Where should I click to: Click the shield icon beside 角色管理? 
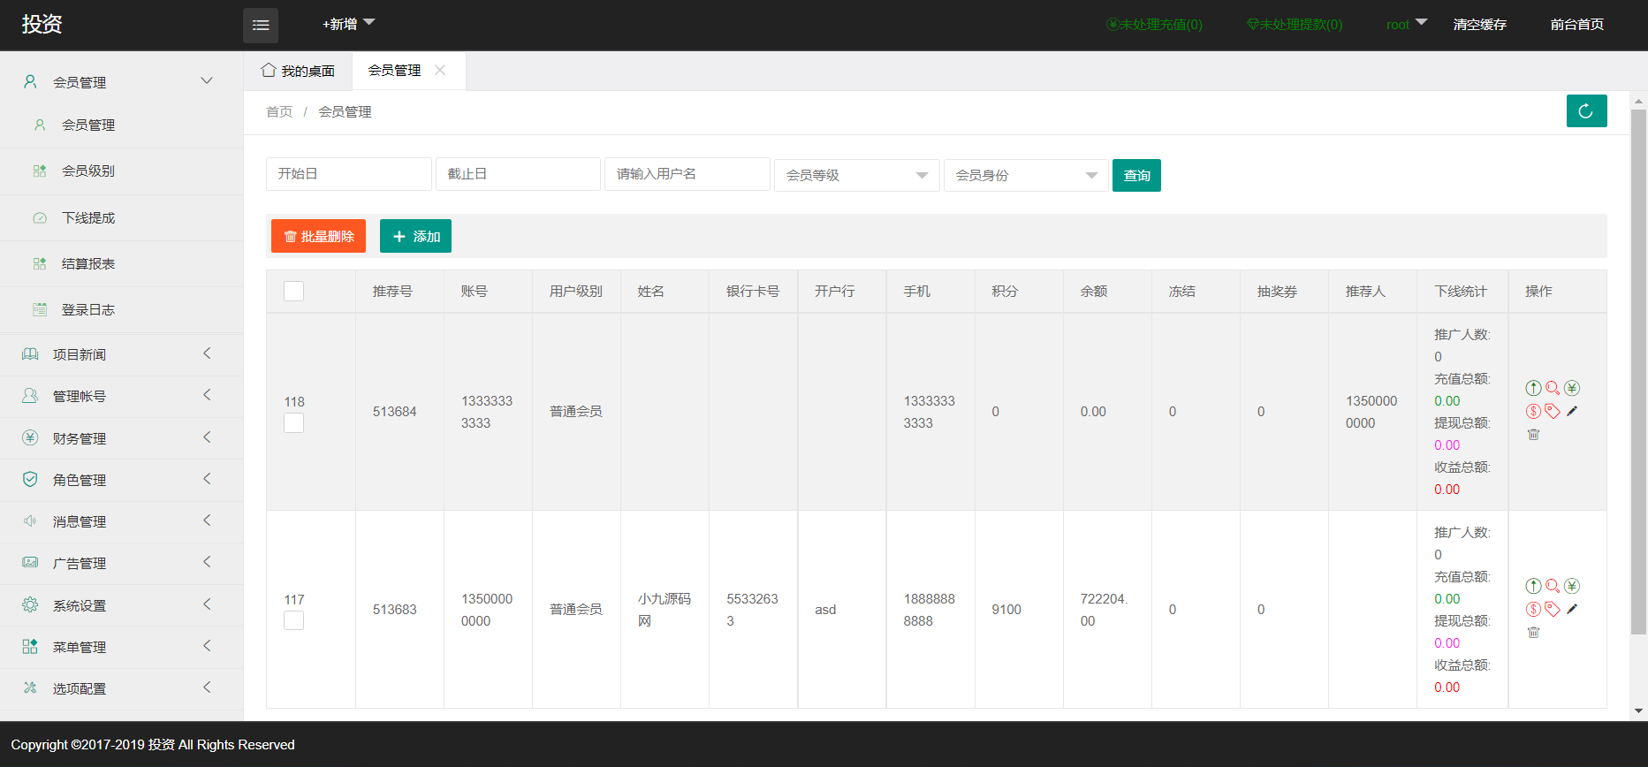[x=30, y=479]
